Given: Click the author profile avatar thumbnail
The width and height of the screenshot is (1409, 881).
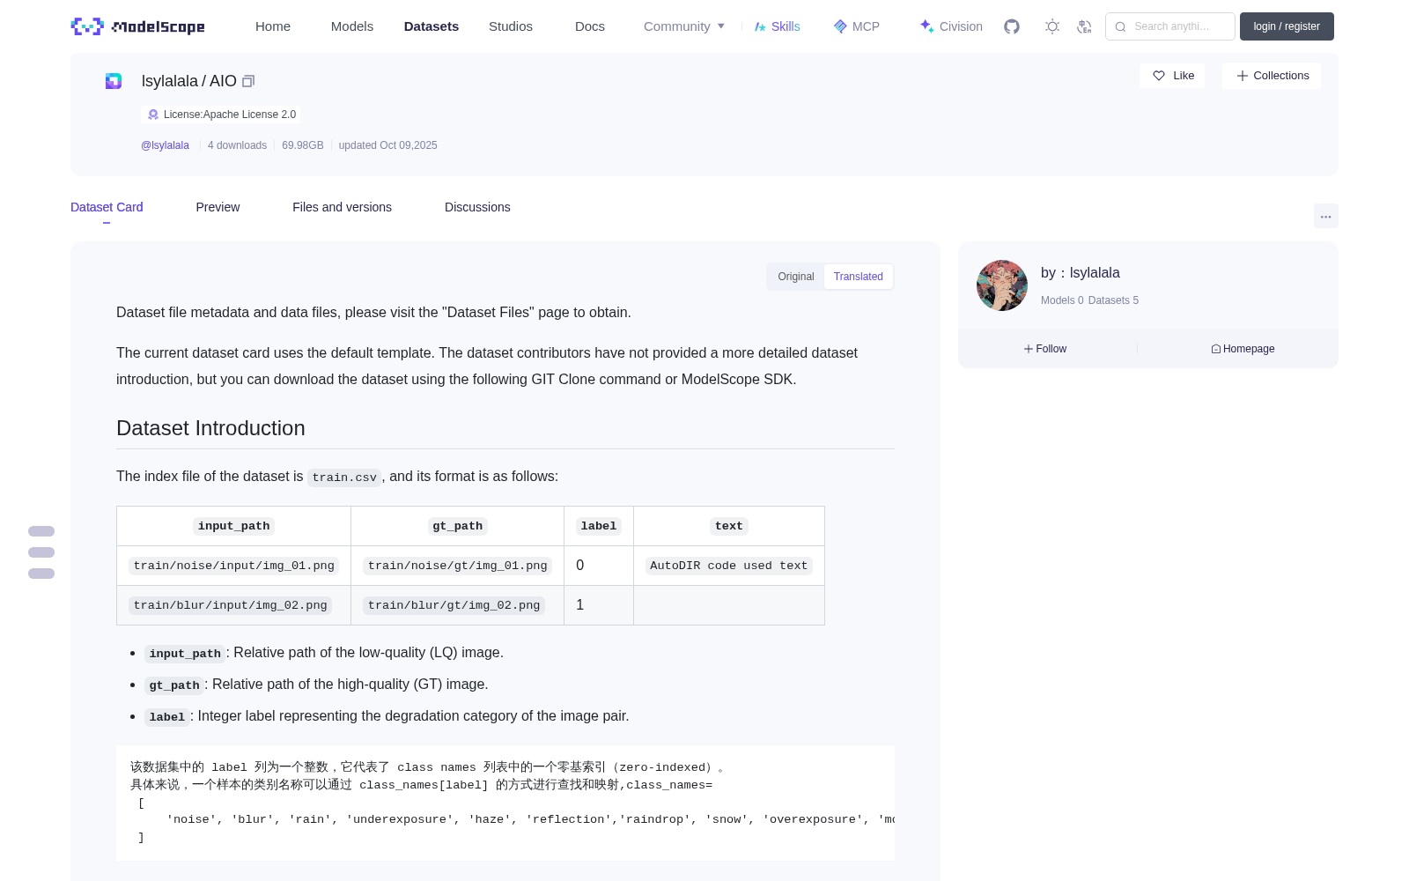Looking at the screenshot, I should [x=1002, y=285].
